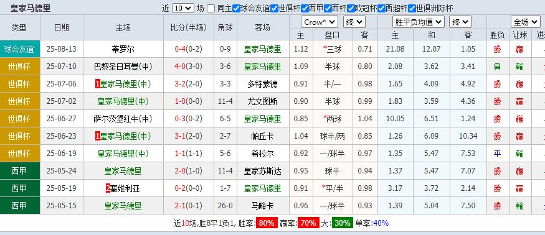Click the 盘口 column header
545x235 pixels.
point(333,35)
